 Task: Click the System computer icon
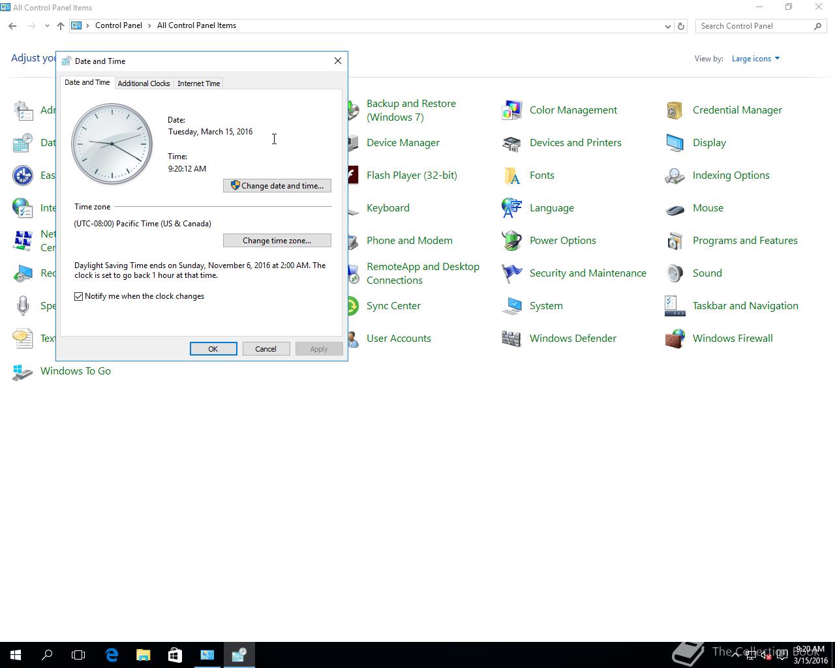click(x=511, y=306)
